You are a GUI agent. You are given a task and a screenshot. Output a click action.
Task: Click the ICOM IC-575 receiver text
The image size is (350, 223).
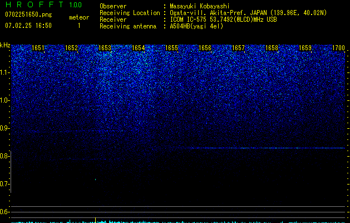click(223, 20)
